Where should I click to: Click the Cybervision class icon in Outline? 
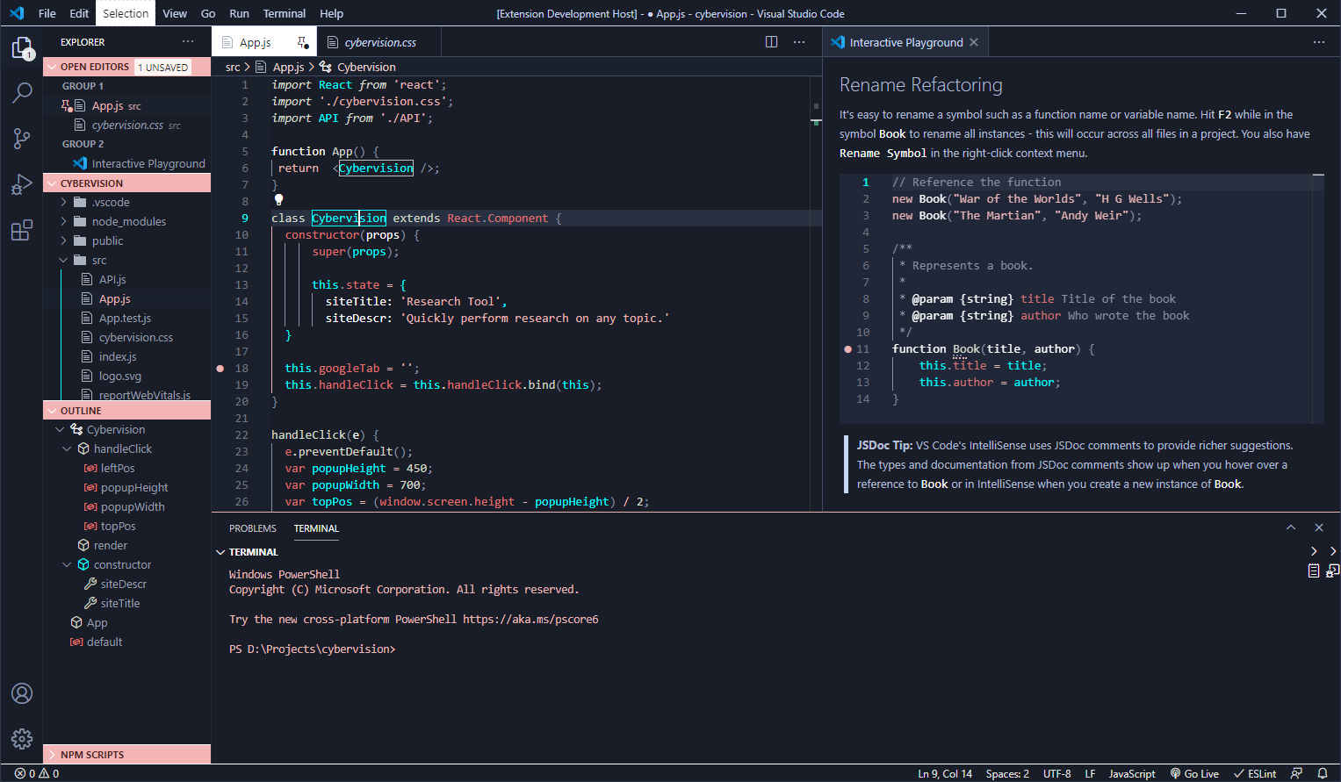pyautogui.click(x=76, y=429)
